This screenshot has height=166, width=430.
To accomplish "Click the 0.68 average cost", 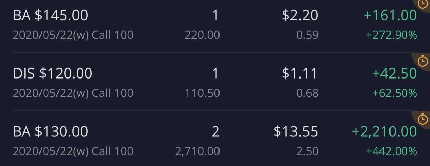I will point(307,93).
